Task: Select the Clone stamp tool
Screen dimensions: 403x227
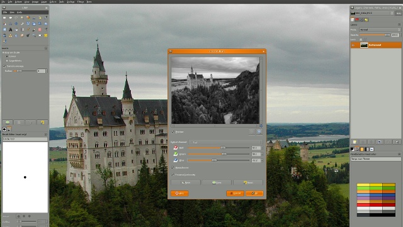Action: (x=10, y=35)
